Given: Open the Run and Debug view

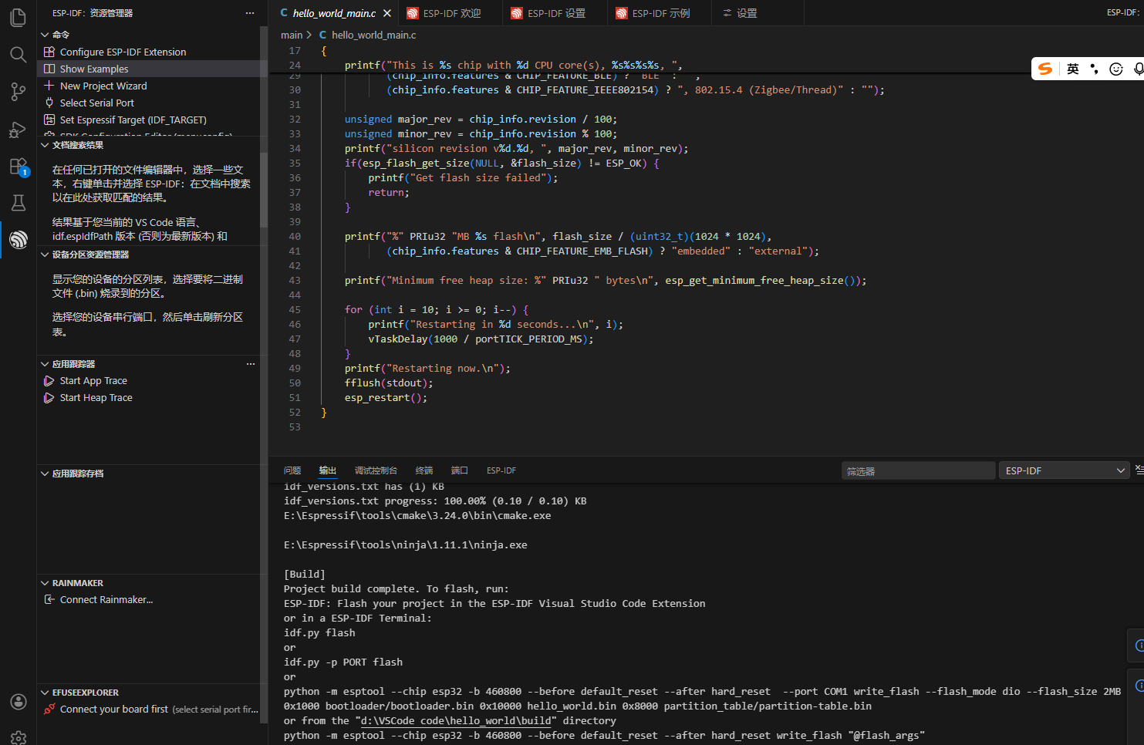Looking at the screenshot, I should (x=18, y=129).
